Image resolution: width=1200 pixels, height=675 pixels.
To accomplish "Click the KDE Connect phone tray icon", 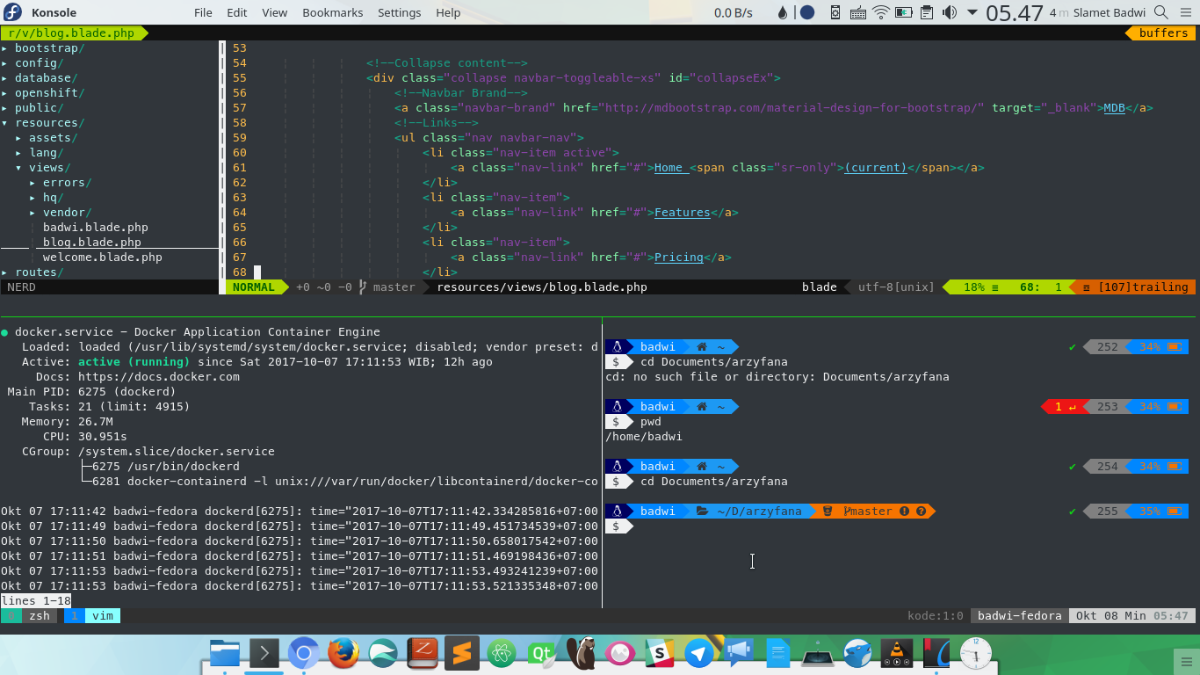I will tap(835, 12).
